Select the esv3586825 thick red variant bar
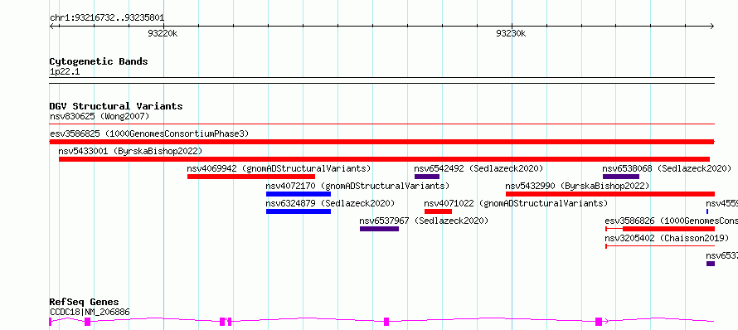 click(381, 142)
